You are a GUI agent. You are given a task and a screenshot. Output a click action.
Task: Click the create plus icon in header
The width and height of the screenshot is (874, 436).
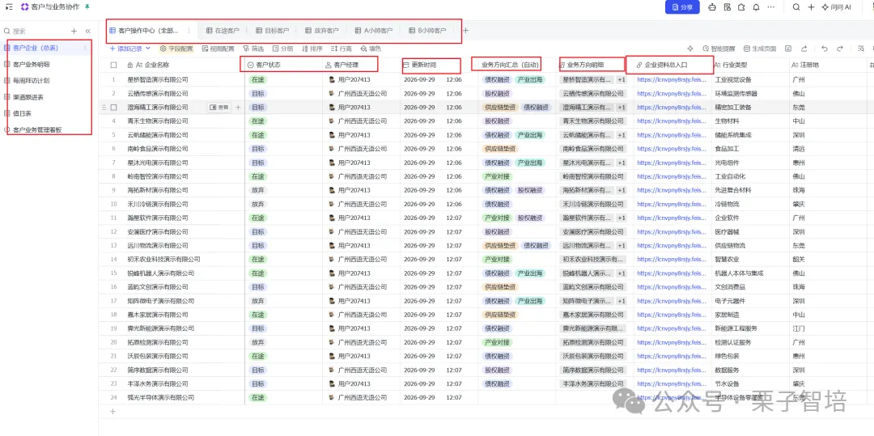[811, 7]
